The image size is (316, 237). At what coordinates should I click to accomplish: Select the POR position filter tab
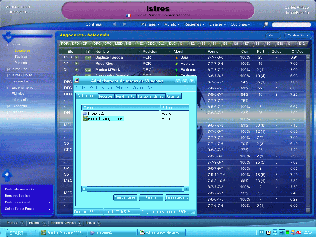(x=65, y=44)
